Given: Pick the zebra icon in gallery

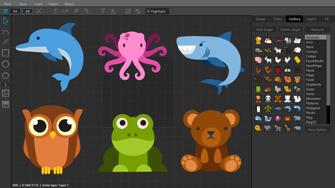Looking at the screenshot, I should coord(278,128).
